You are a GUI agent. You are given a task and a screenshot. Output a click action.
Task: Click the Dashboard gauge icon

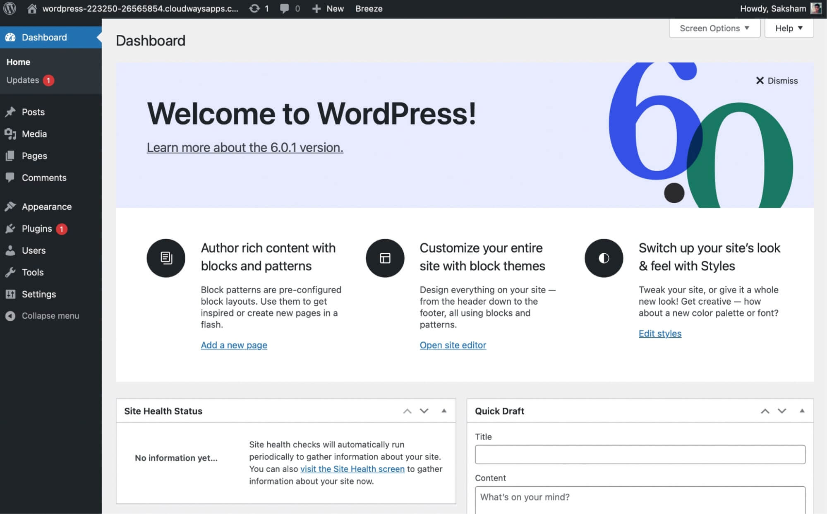pyautogui.click(x=10, y=37)
